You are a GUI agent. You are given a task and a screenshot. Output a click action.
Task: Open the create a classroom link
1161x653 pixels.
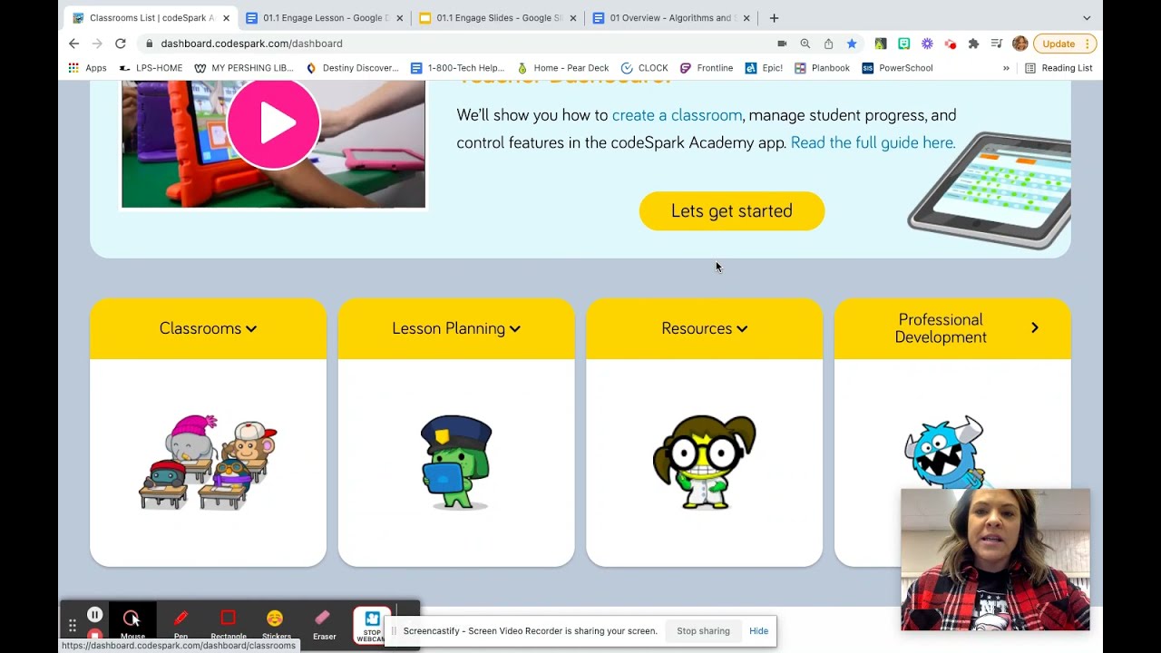pyautogui.click(x=677, y=115)
